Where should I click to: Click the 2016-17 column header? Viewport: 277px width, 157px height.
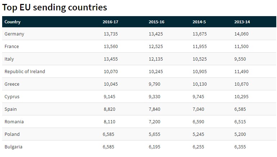coord(110,22)
